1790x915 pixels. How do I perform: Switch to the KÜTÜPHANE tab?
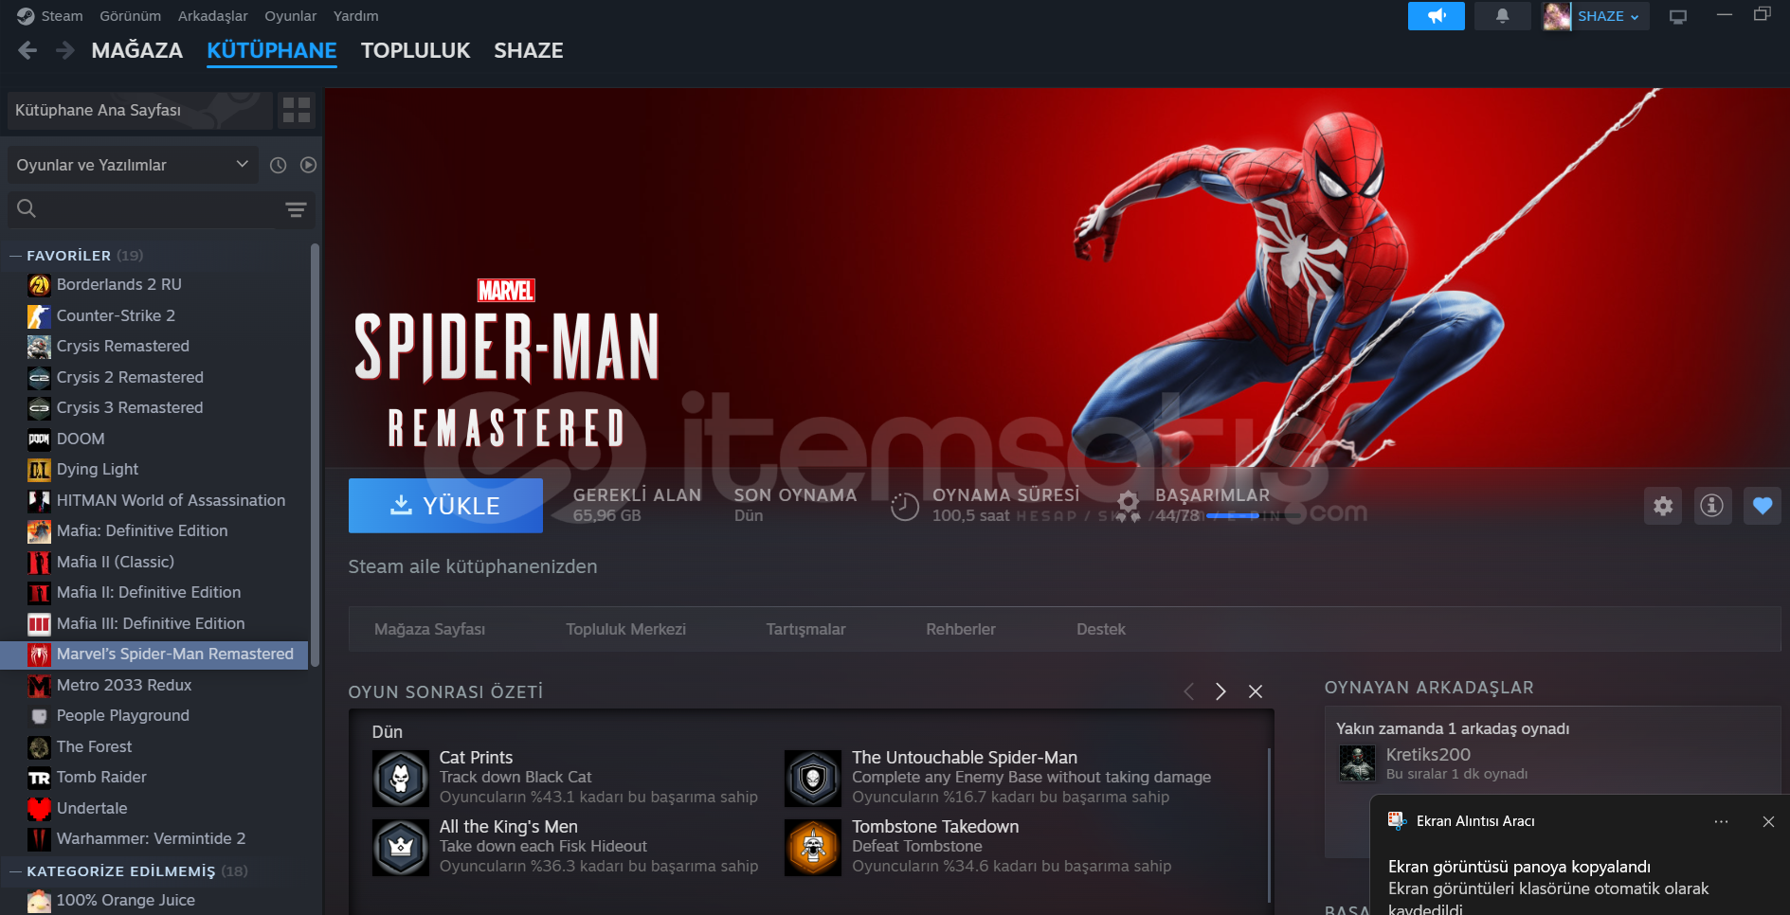[272, 50]
